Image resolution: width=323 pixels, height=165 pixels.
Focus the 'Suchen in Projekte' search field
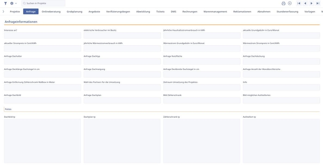(x=45, y=3)
